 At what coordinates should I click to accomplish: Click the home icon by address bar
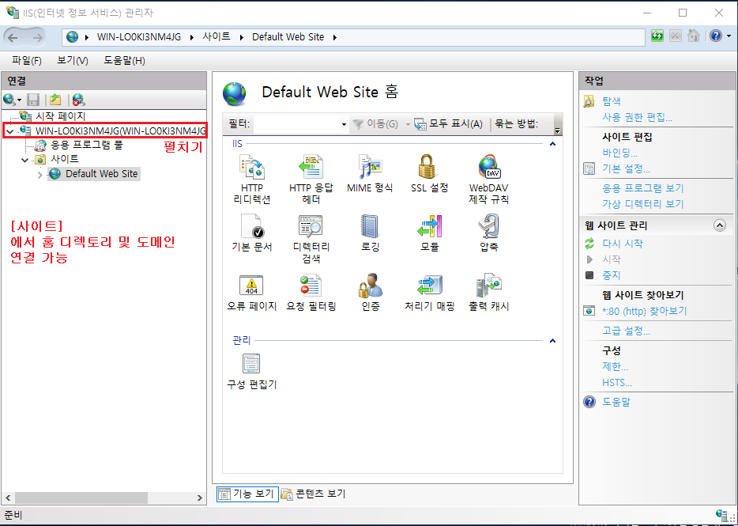tap(693, 36)
